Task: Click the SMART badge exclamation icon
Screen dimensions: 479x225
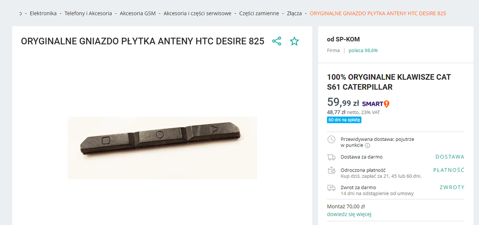Action: tap(386, 104)
